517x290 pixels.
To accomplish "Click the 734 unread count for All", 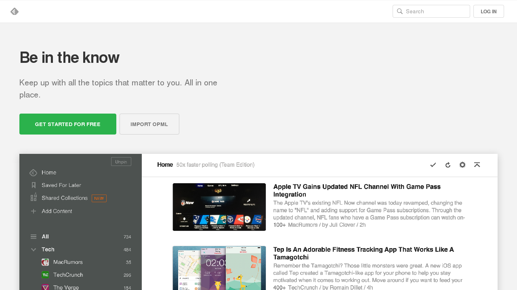I will coord(127,237).
